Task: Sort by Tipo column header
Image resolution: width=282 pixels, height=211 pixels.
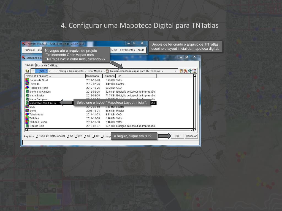Action: coord(136,76)
